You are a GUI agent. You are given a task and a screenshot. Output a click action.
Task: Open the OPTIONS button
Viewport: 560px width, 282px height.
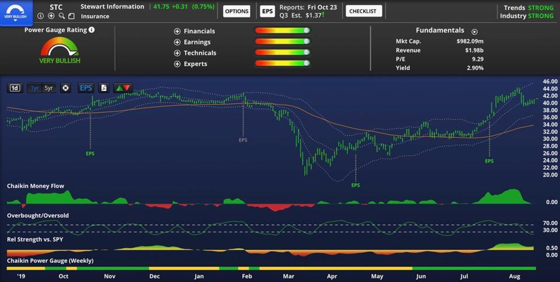point(236,12)
